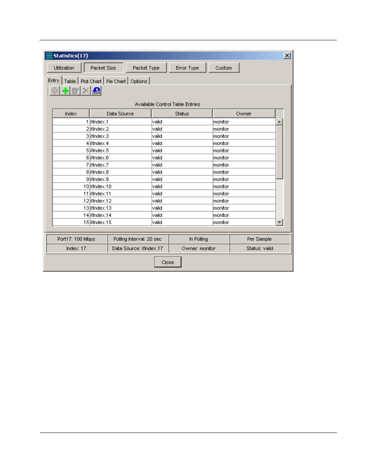
Task: Select the ifIndex.9 row
Action: click(x=164, y=179)
